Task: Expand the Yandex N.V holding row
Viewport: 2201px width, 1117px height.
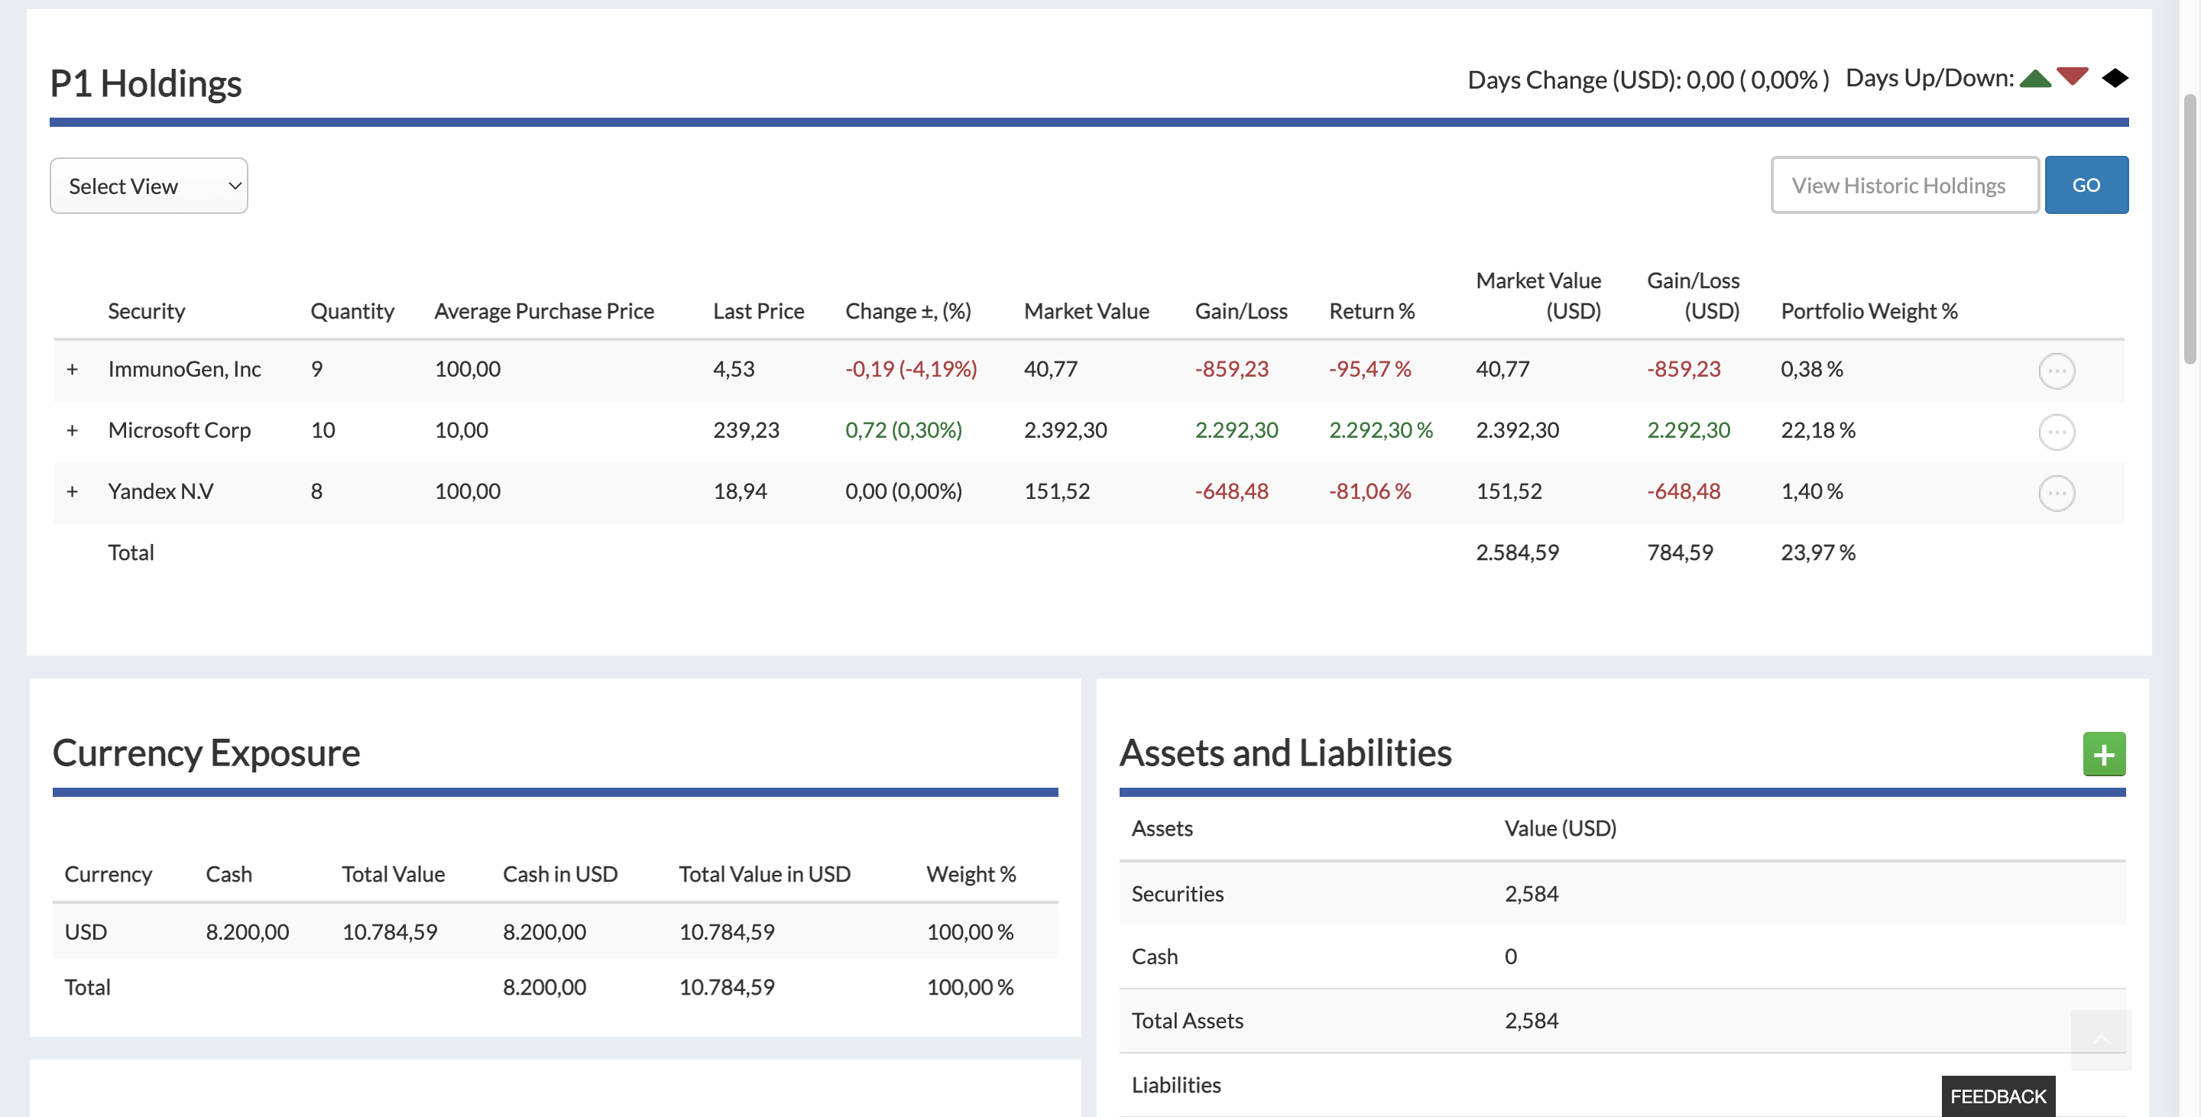Action: [73, 492]
